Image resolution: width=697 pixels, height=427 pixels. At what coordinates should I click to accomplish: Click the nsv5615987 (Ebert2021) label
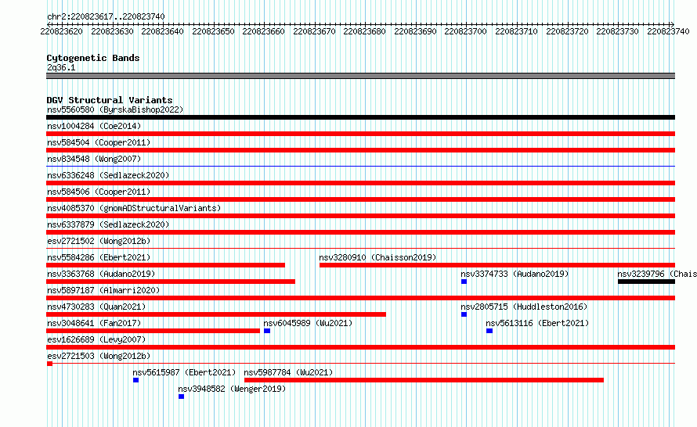(x=184, y=372)
